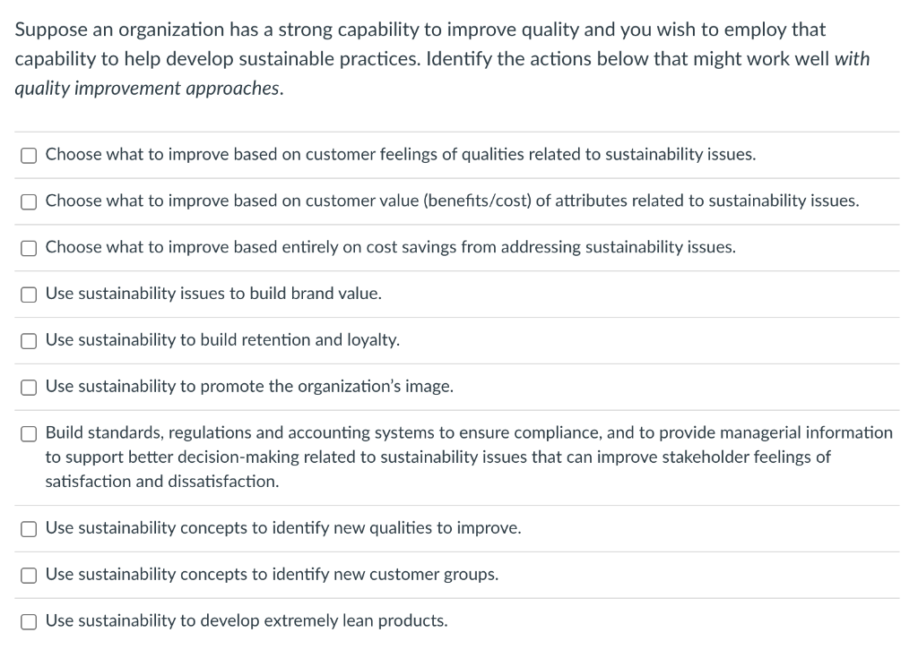Image resolution: width=918 pixels, height=658 pixels.
Task: Check the identify new qualities option
Action: 28,529
